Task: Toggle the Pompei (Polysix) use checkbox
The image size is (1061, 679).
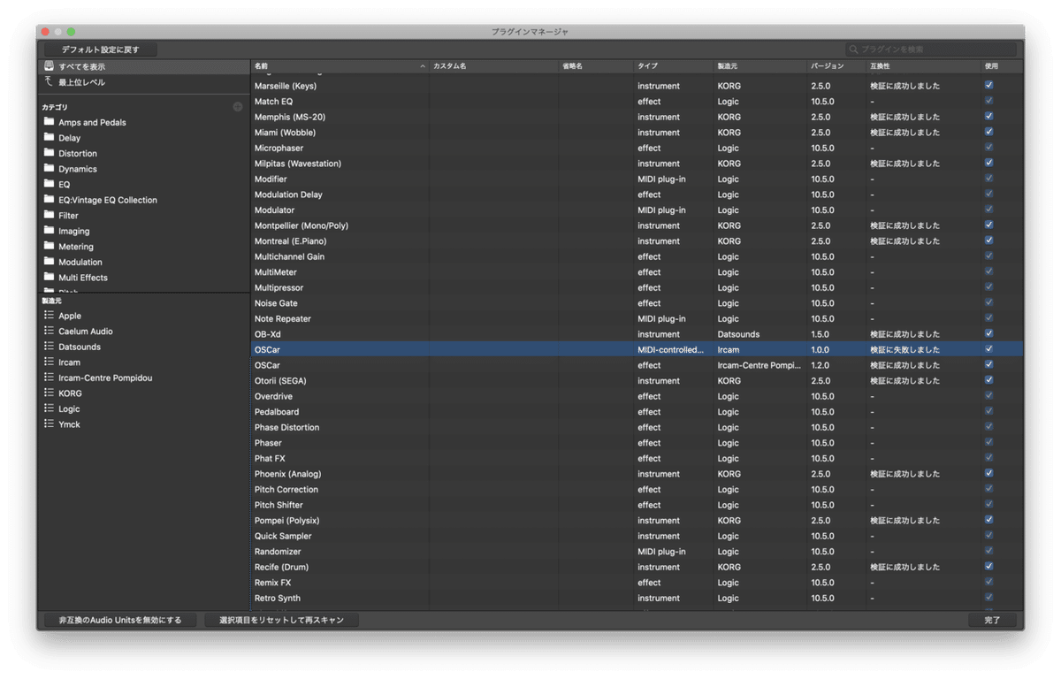Action: (x=988, y=520)
